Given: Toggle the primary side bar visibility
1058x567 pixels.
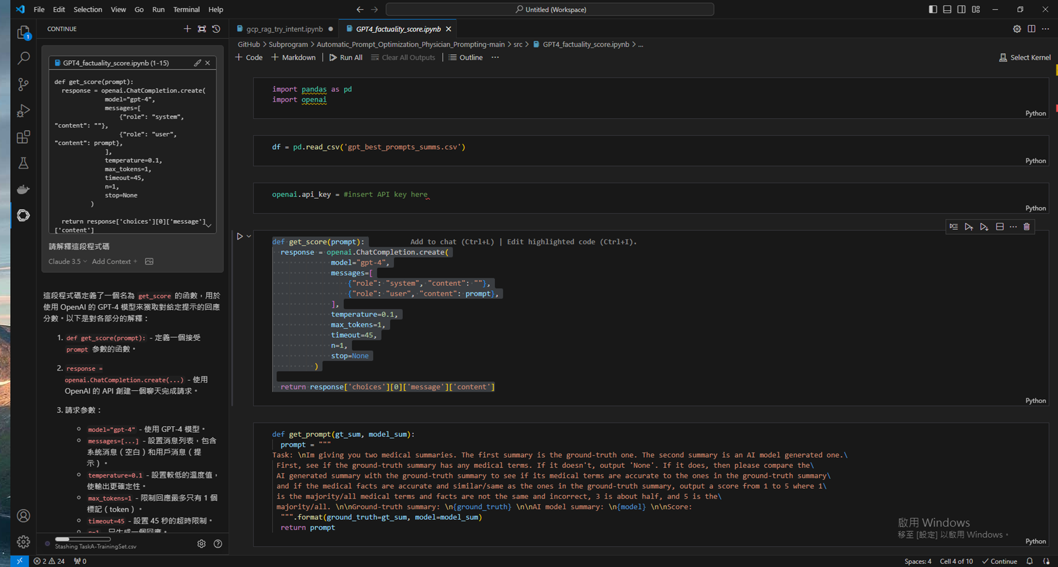Looking at the screenshot, I should coord(933,10).
